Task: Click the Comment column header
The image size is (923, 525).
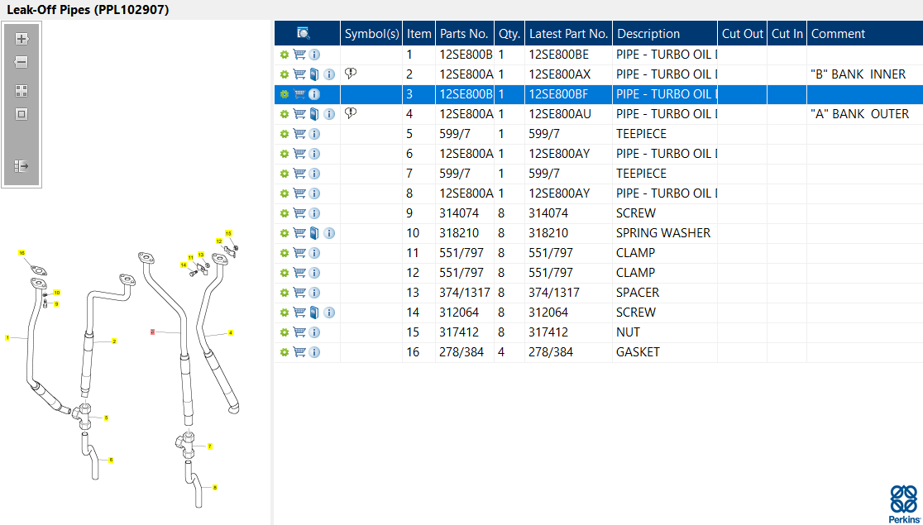Action: [865, 34]
